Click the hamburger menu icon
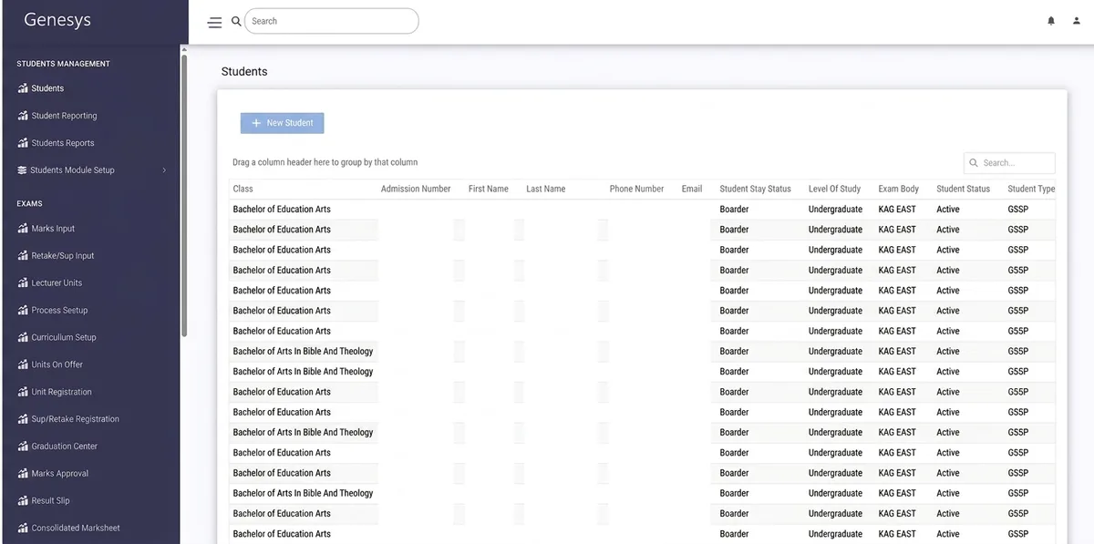 coord(215,23)
